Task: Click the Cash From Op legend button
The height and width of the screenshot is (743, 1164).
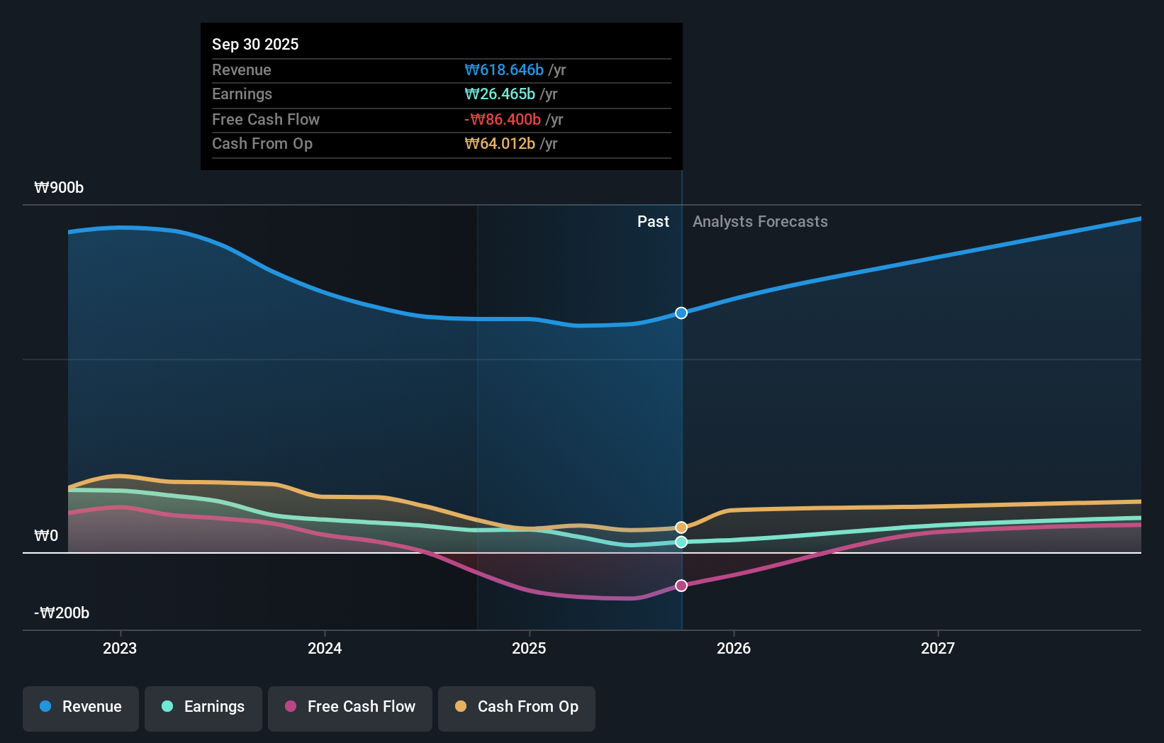Action: point(516,707)
